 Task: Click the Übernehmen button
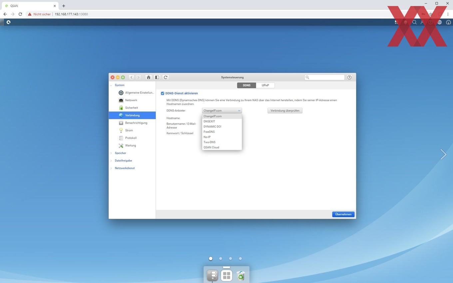tap(343, 214)
